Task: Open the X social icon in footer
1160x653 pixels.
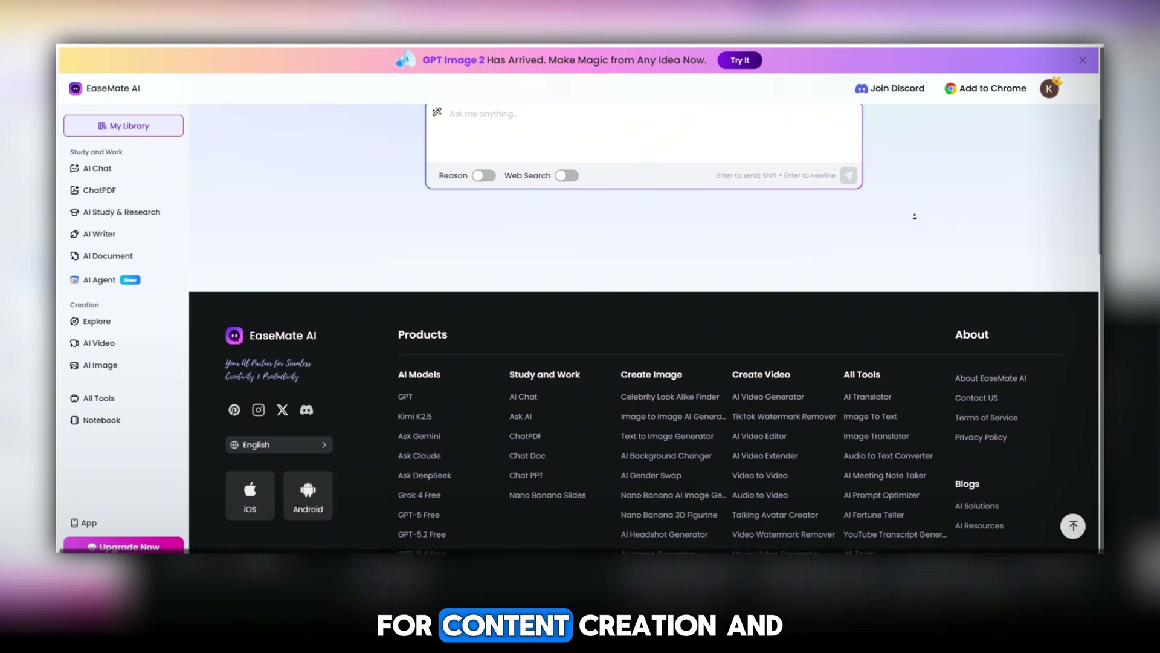Action: coord(282,410)
